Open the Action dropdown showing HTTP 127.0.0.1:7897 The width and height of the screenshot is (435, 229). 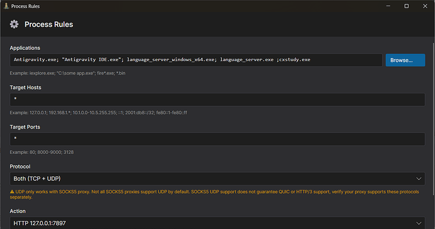pos(217,223)
